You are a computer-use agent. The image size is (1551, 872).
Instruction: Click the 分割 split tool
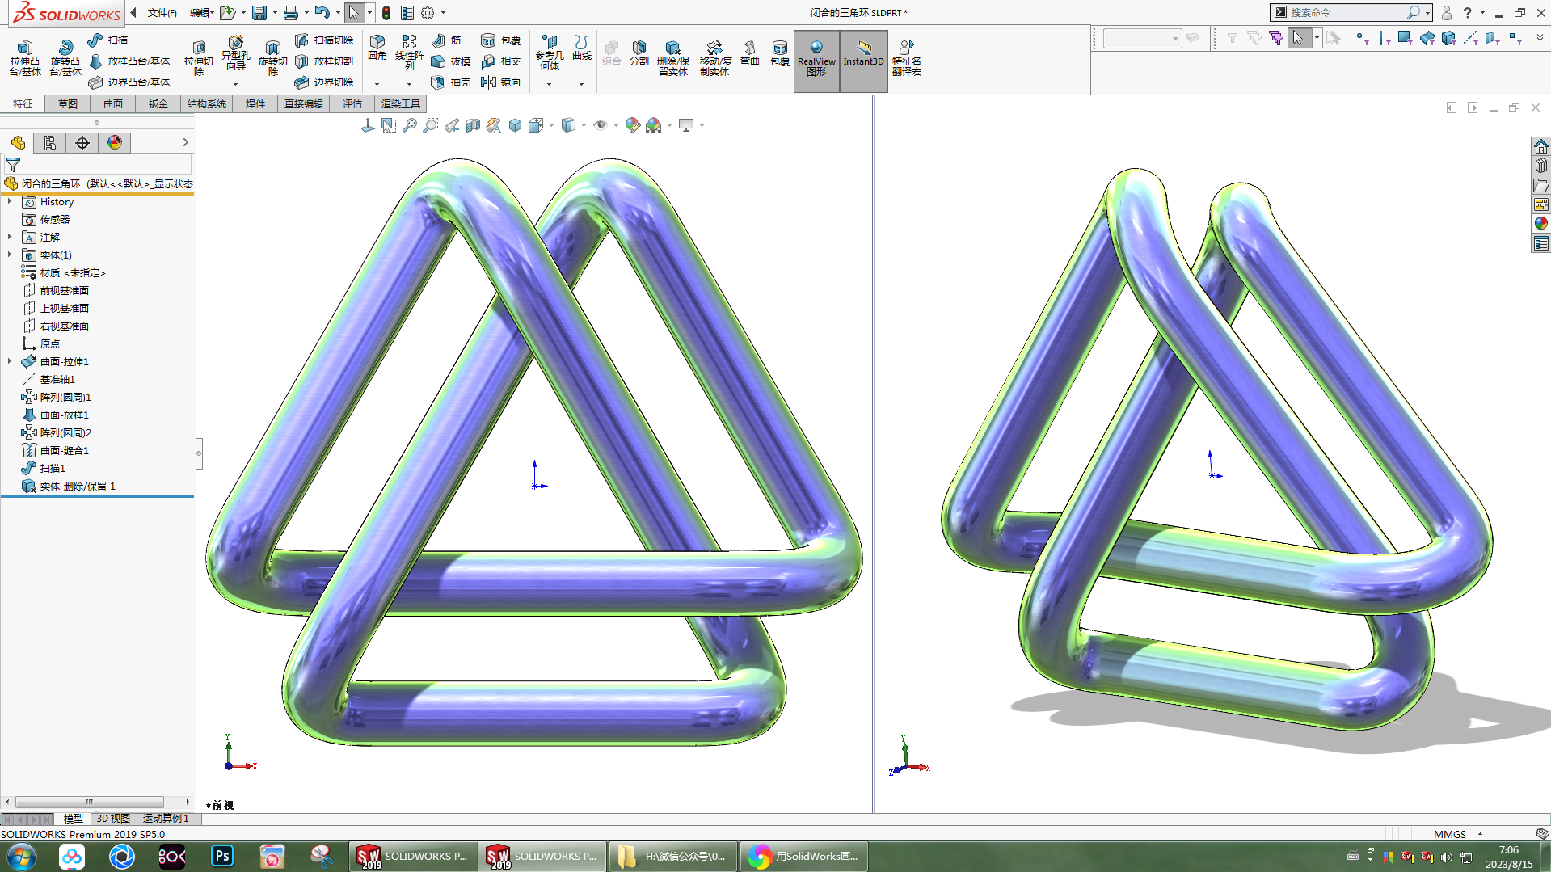[x=639, y=53]
